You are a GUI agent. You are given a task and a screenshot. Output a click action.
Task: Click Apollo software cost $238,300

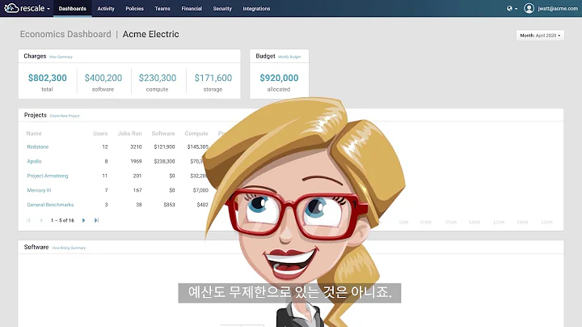tap(164, 161)
